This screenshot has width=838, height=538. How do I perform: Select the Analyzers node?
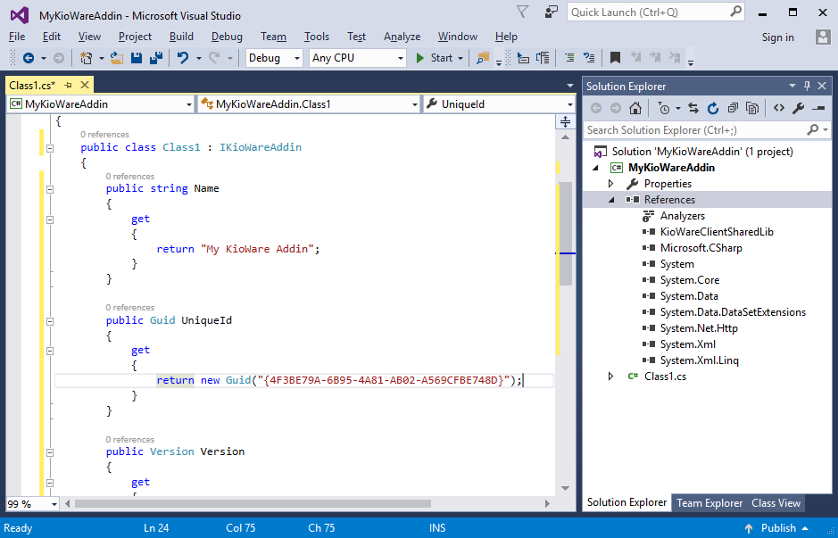(x=682, y=216)
